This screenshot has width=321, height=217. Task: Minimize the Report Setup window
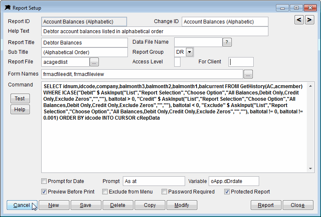click(x=283, y=8)
